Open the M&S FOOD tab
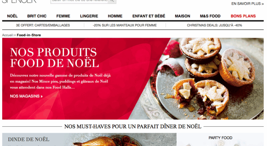The height and width of the screenshot is (146, 267). pyautogui.click(x=210, y=16)
